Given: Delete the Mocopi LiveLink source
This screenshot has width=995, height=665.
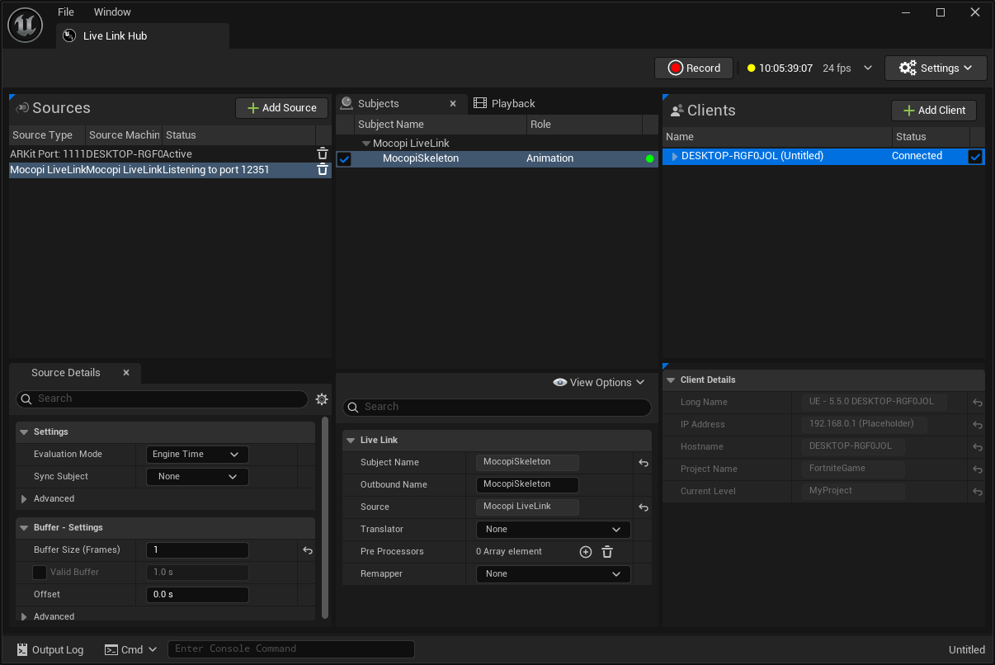Looking at the screenshot, I should coord(323,170).
